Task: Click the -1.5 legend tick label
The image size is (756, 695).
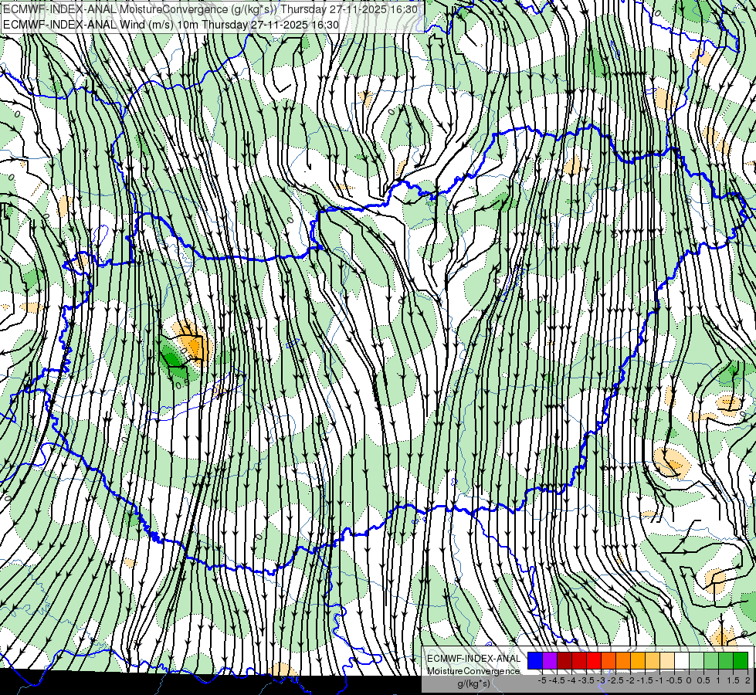Action: (x=645, y=680)
